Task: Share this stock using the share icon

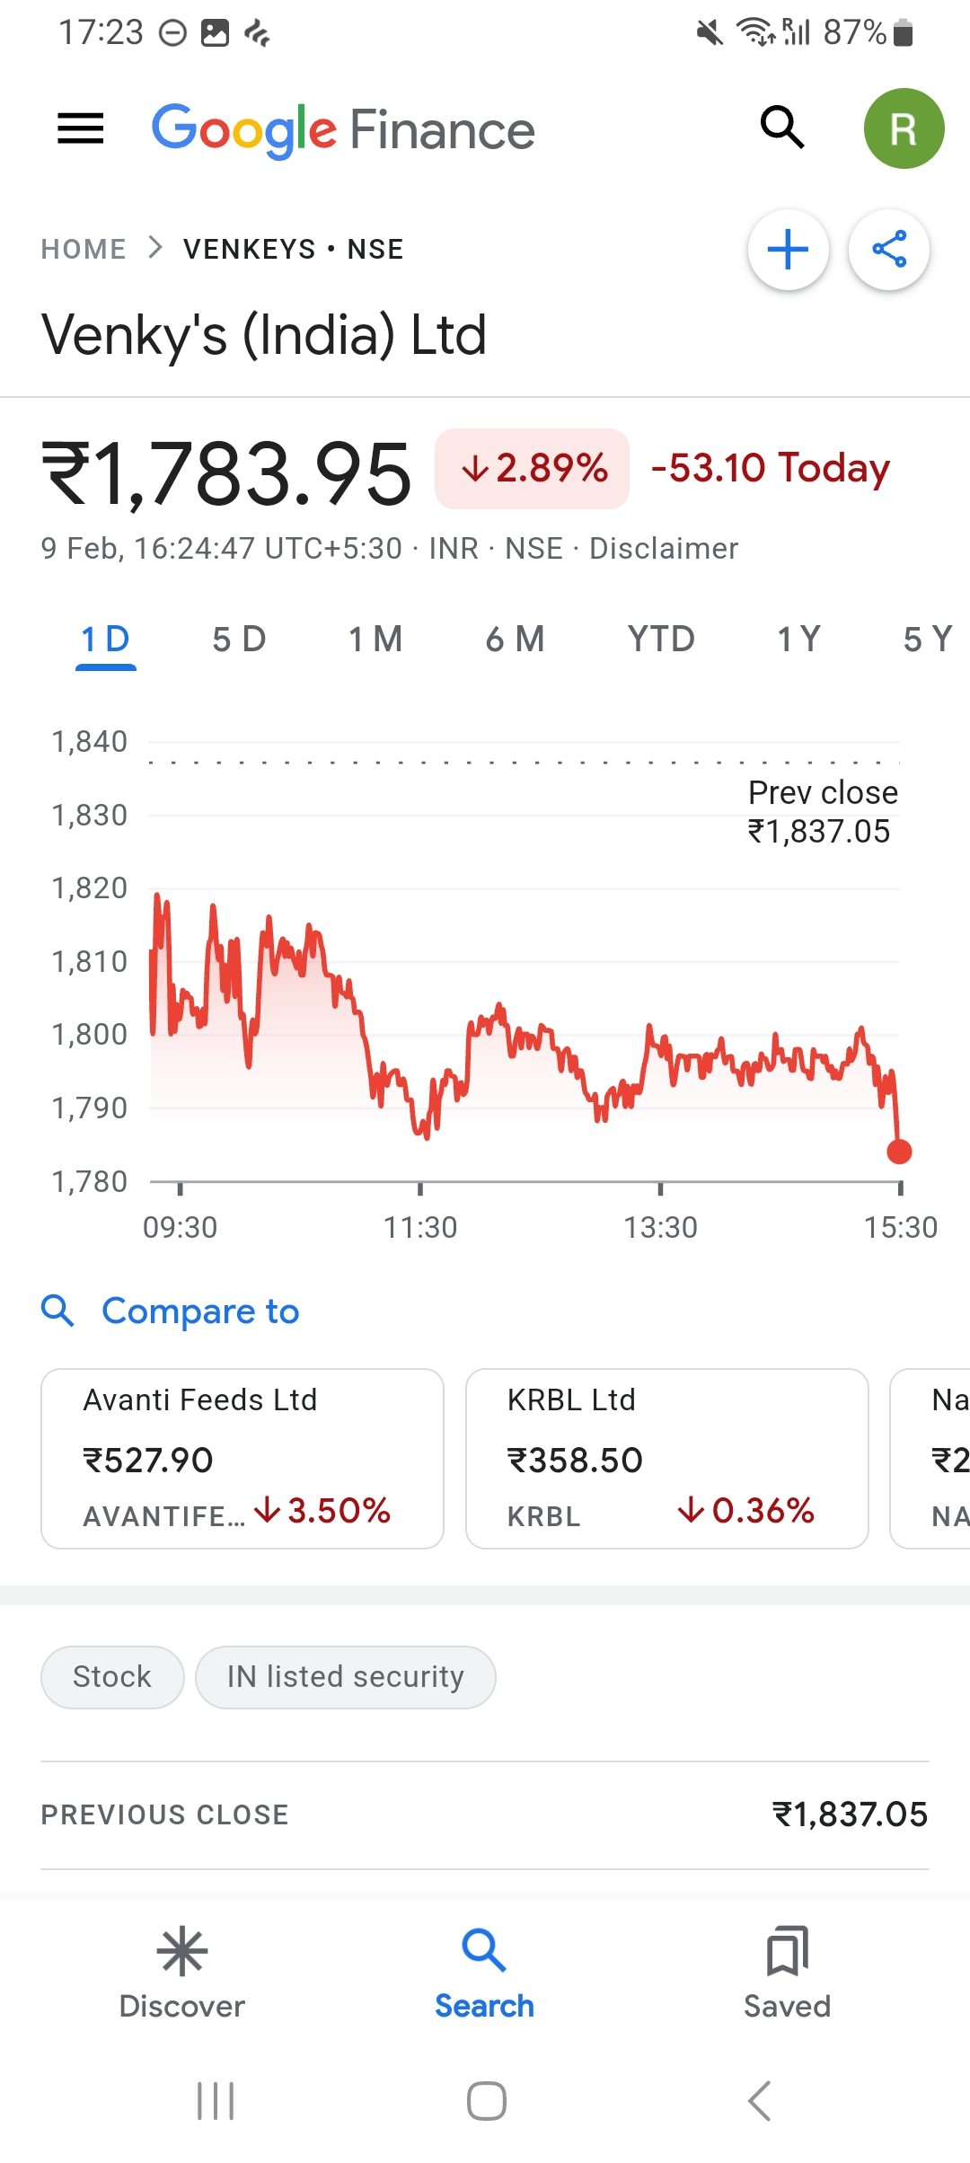Action: [x=889, y=250]
